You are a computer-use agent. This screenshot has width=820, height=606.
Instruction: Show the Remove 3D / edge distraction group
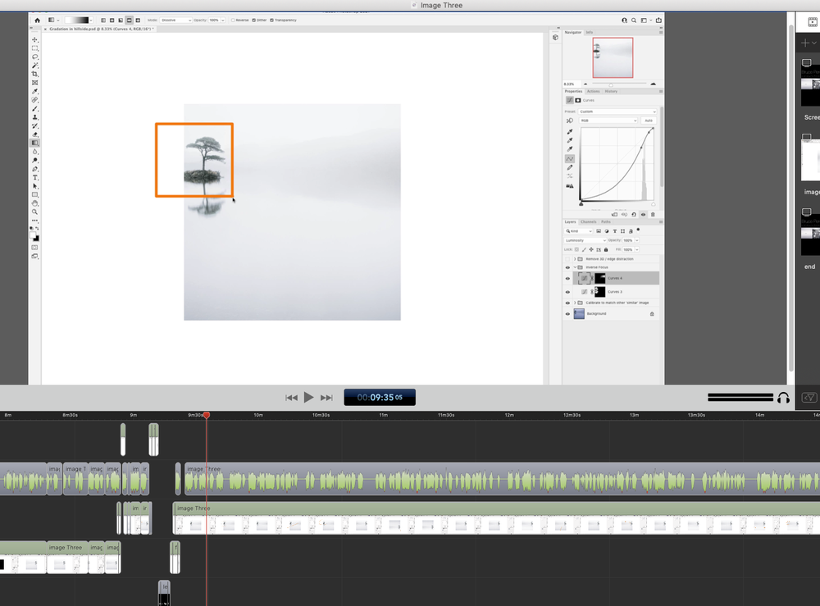[x=567, y=259]
